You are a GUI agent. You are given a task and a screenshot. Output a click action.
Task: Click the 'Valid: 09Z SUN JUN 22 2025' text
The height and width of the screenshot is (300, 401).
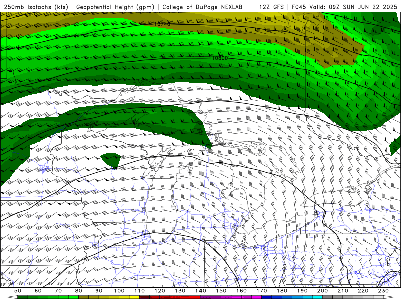click(x=354, y=7)
